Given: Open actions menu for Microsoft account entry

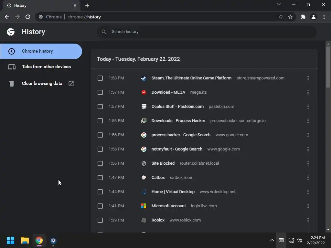Looking at the screenshot, I should tap(308, 206).
